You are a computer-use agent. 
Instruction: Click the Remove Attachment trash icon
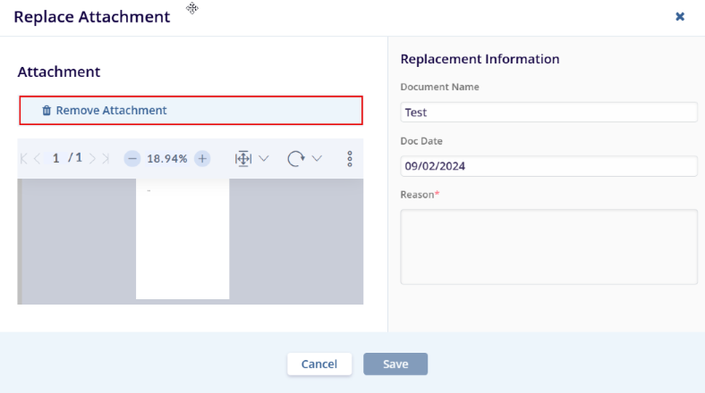(47, 111)
